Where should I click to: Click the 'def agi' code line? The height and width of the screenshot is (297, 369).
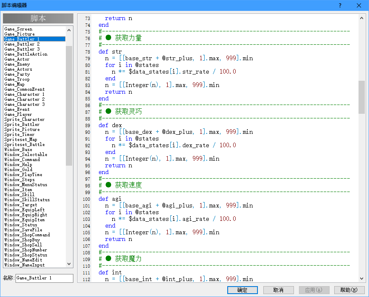click(110, 199)
